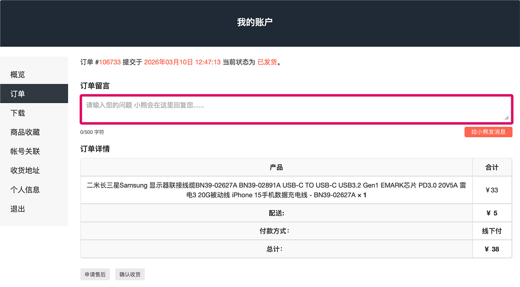Open 个人信息 profile settings
Viewport: 520px width, 287px height.
pyautogui.click(x=25, y=190)
